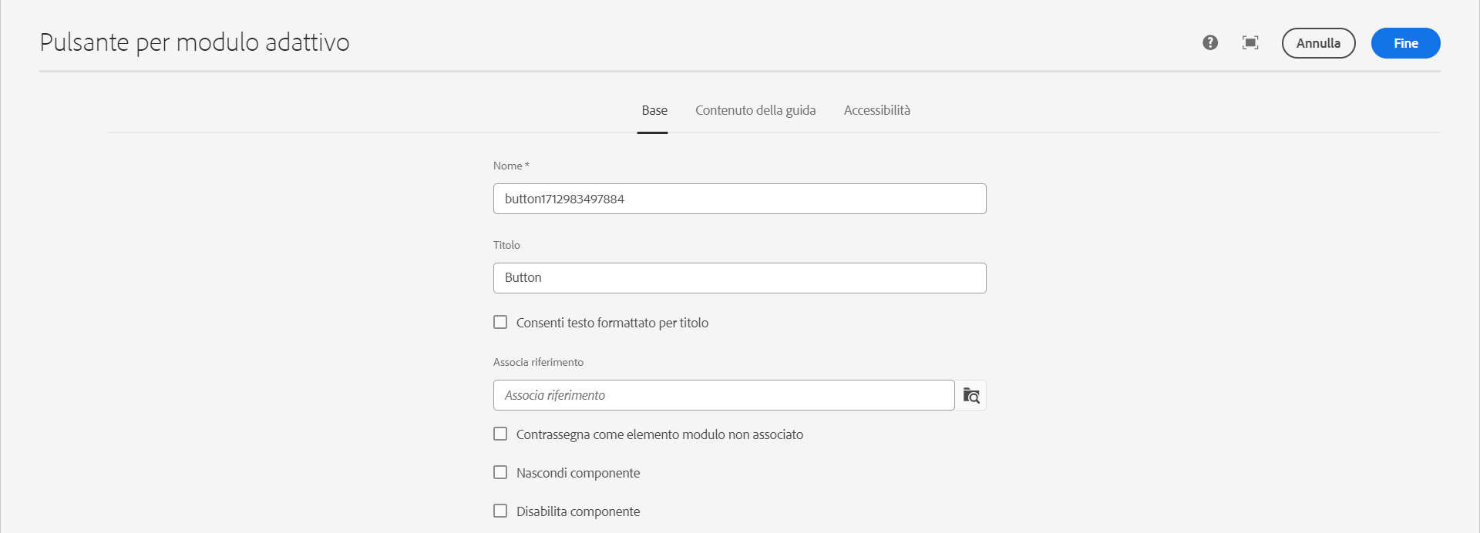Click the blue 'Fine' button
Screen dimensions: 1480x533
[x=1405, y=43]
